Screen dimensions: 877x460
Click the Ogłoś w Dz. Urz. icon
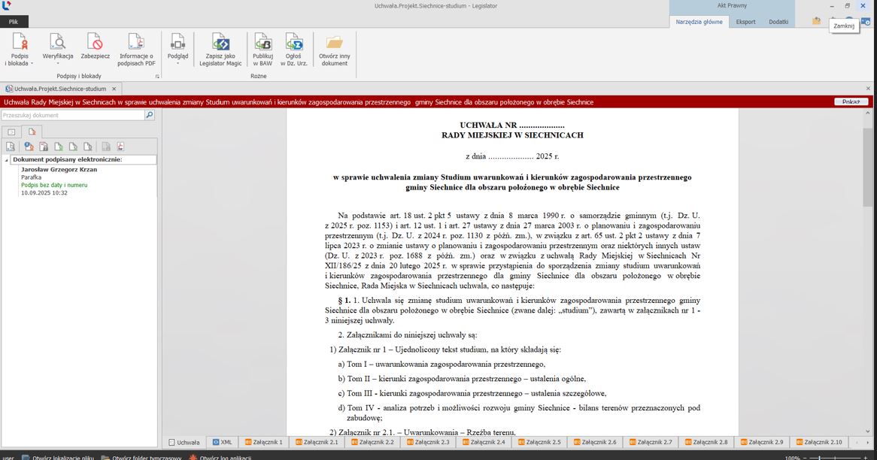click(x=293, y=42)
